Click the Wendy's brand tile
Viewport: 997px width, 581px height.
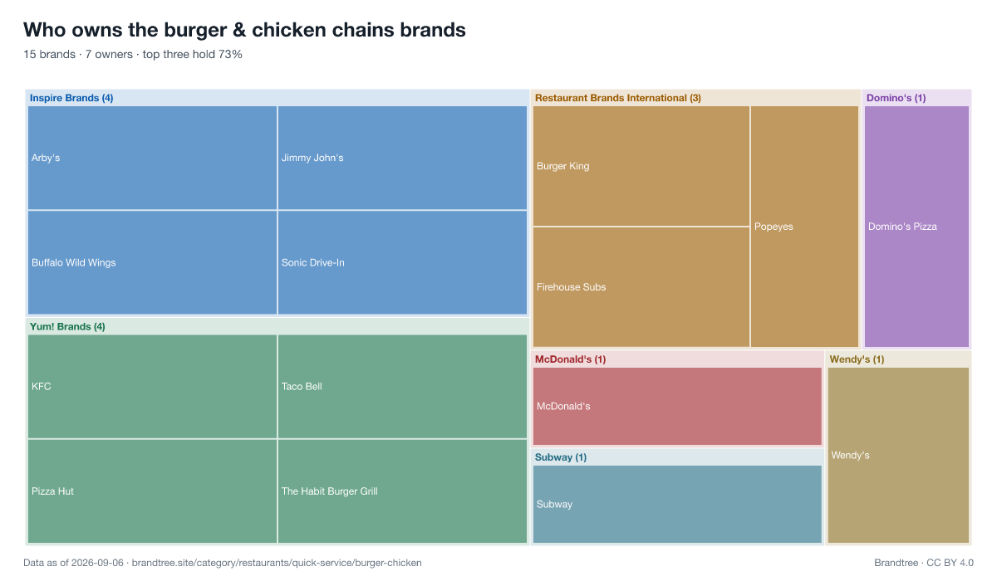(x=898, y=456)
